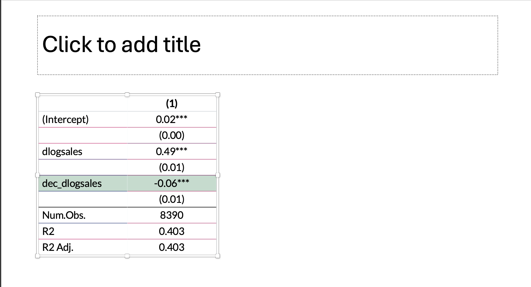This screenshot has width=531, height=287.
Task: Click the 0.403 value beside R2 Adj.
Action: 172,247
